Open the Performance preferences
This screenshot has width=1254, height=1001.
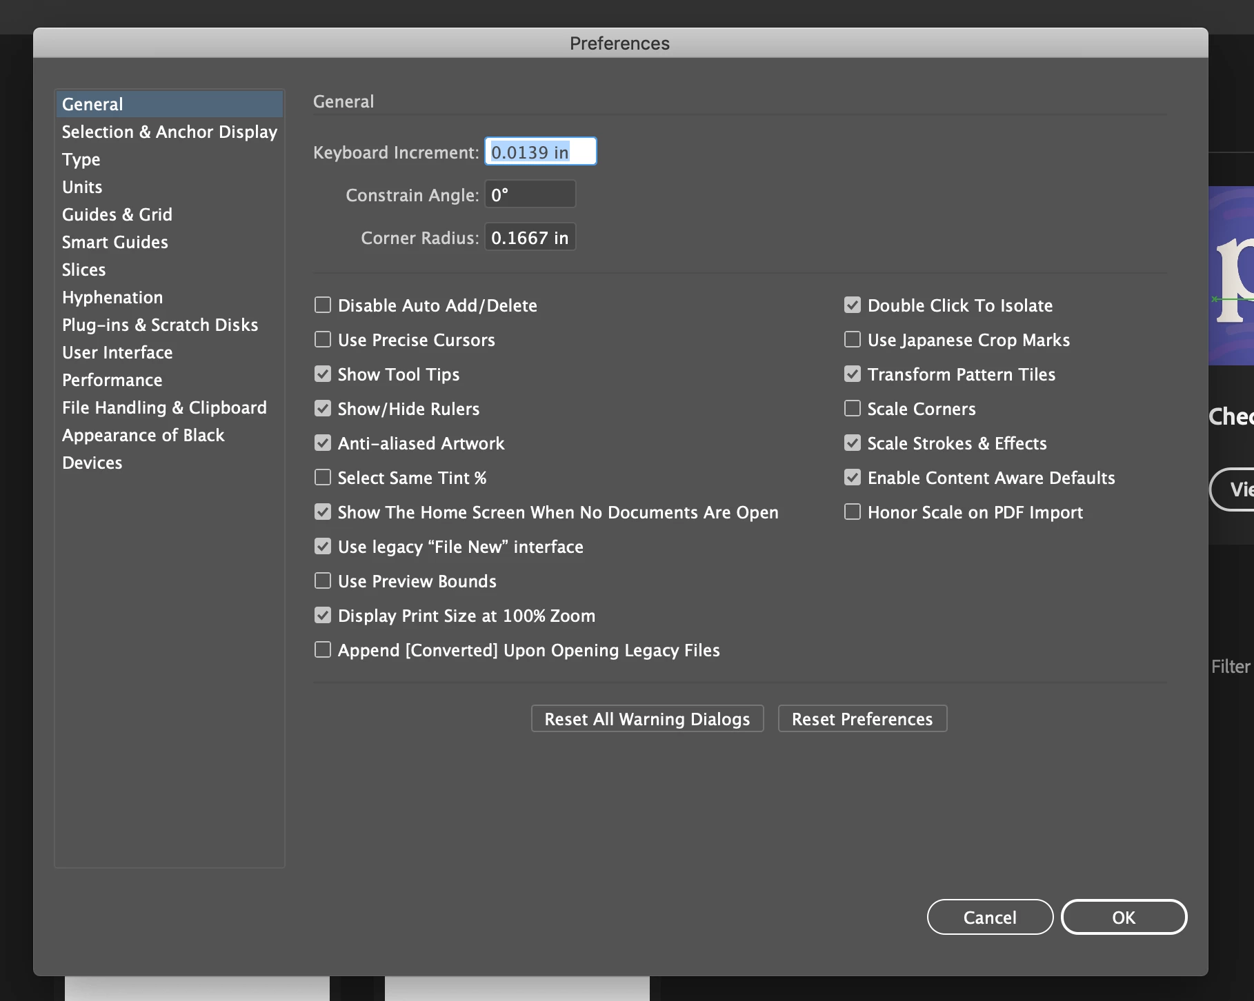click(169, 380)
